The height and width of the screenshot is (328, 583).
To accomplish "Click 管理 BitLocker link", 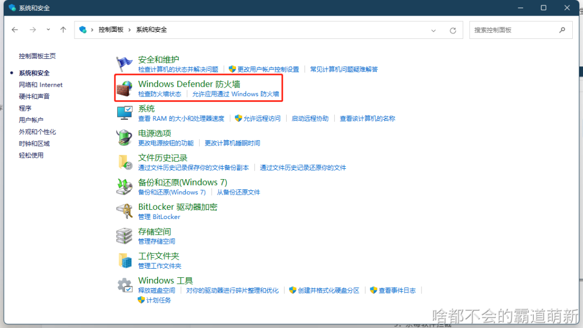I will point(159,217).
